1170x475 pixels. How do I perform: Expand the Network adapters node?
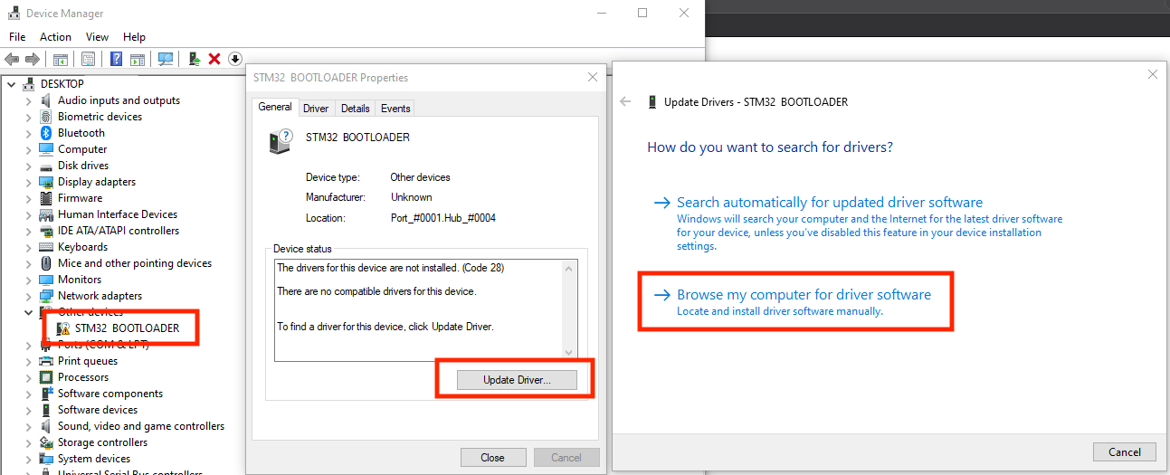click(x=28, y=296)
